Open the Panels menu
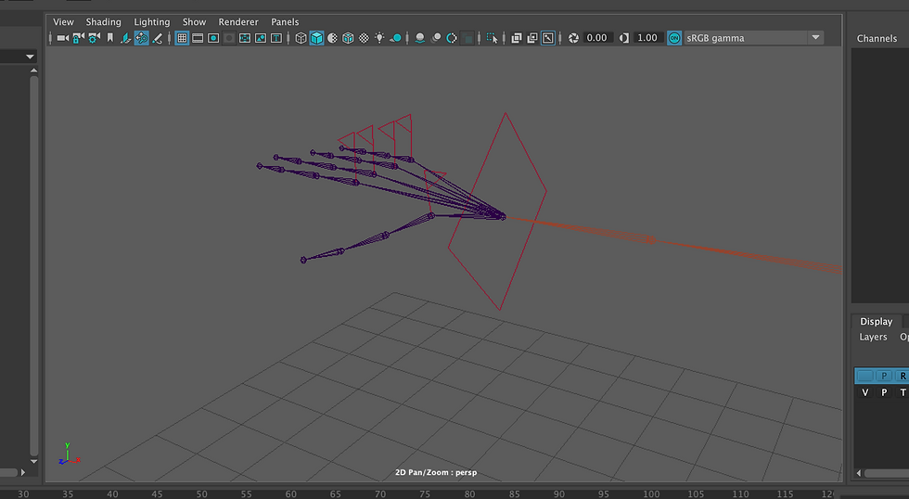Image resolution: width=909 pixels, height=499 pixels. [285, 22]
